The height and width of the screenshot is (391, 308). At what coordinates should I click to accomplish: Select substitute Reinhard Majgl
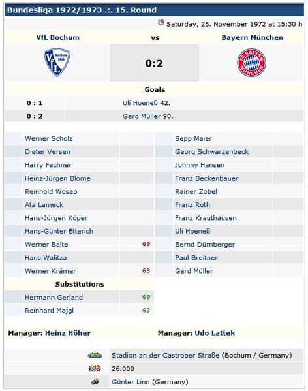tap(49, 311)
